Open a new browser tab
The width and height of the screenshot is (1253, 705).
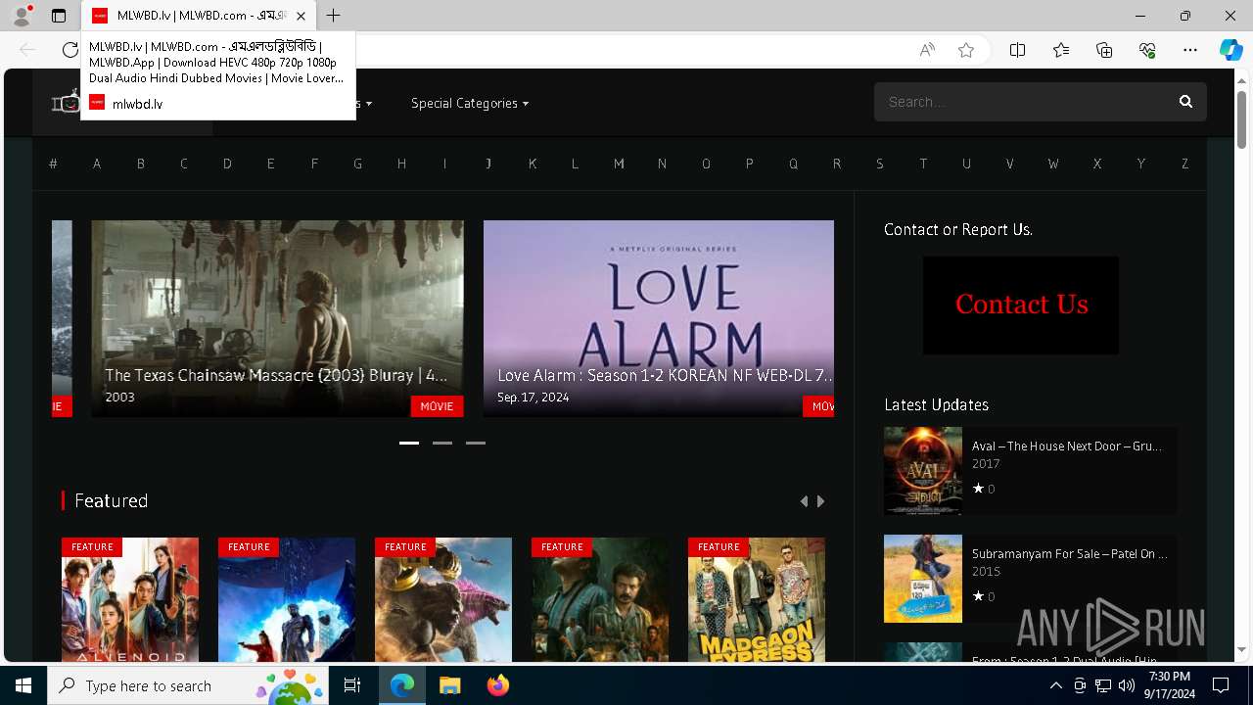pos(334,16)
